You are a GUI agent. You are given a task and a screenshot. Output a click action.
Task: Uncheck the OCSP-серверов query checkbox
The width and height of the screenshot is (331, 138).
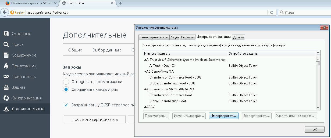coord(66,105)
